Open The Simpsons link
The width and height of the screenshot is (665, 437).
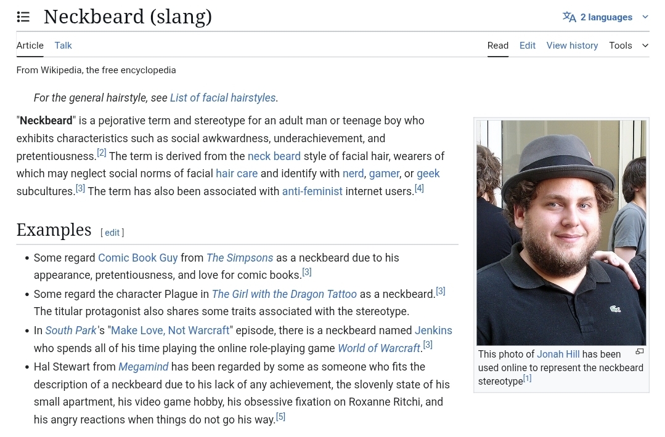click(240, 258)
